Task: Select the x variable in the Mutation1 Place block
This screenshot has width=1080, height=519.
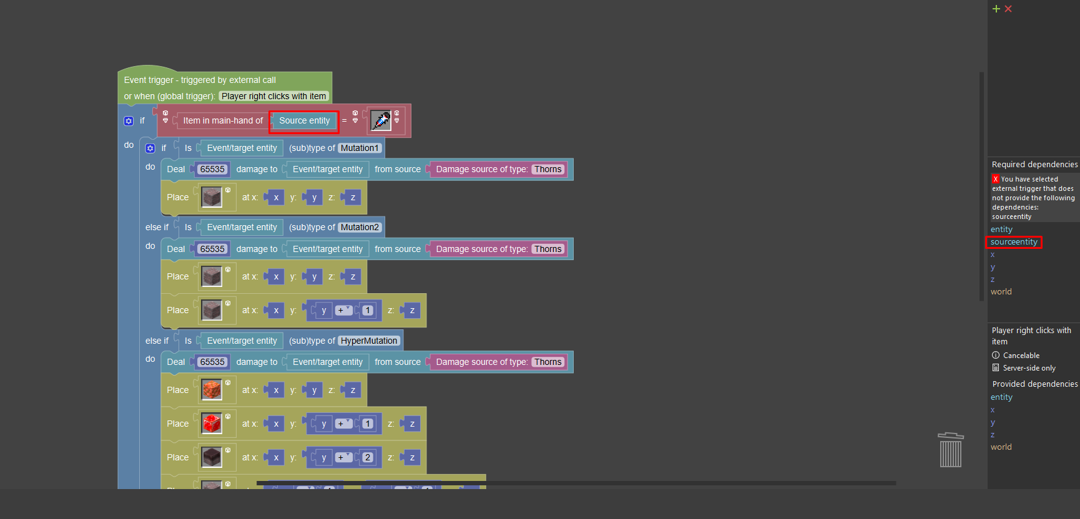Action: pyautogui.click(x=276, y=197)
